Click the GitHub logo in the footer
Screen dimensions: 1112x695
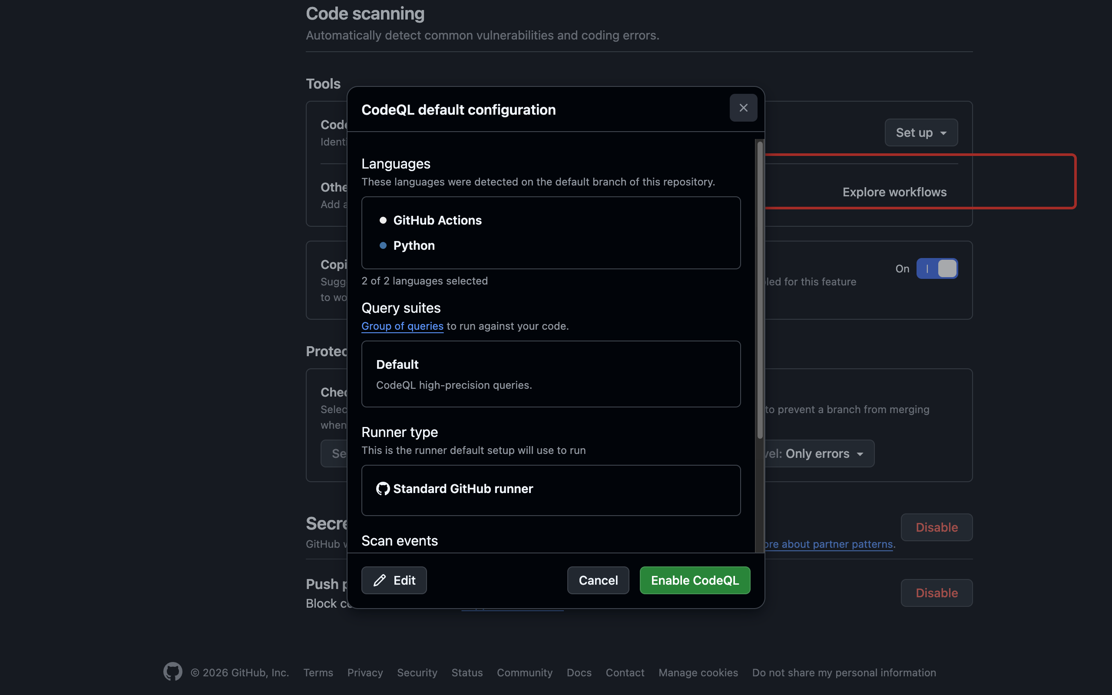[173, 672]
